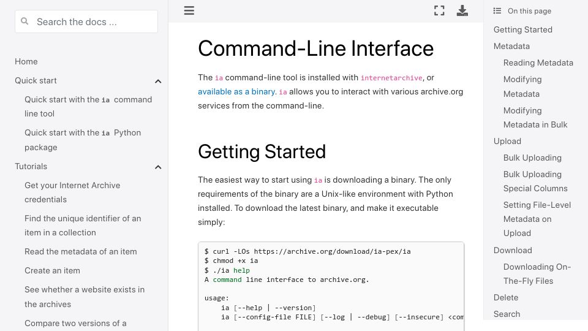Open Compare two versions tutorial
Screen dimensions: 588x331
[75, 323]
